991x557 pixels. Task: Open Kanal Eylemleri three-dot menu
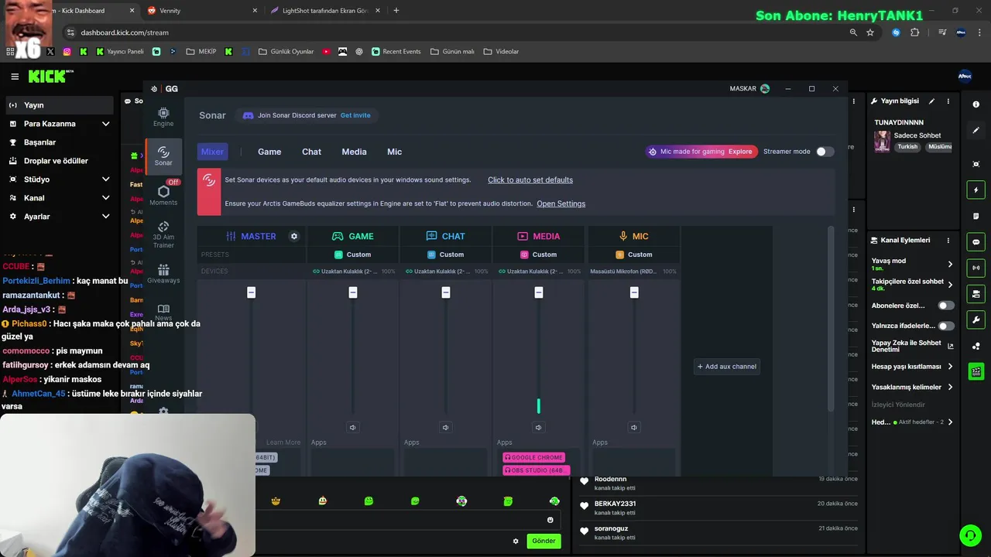(x=948, y=241)
